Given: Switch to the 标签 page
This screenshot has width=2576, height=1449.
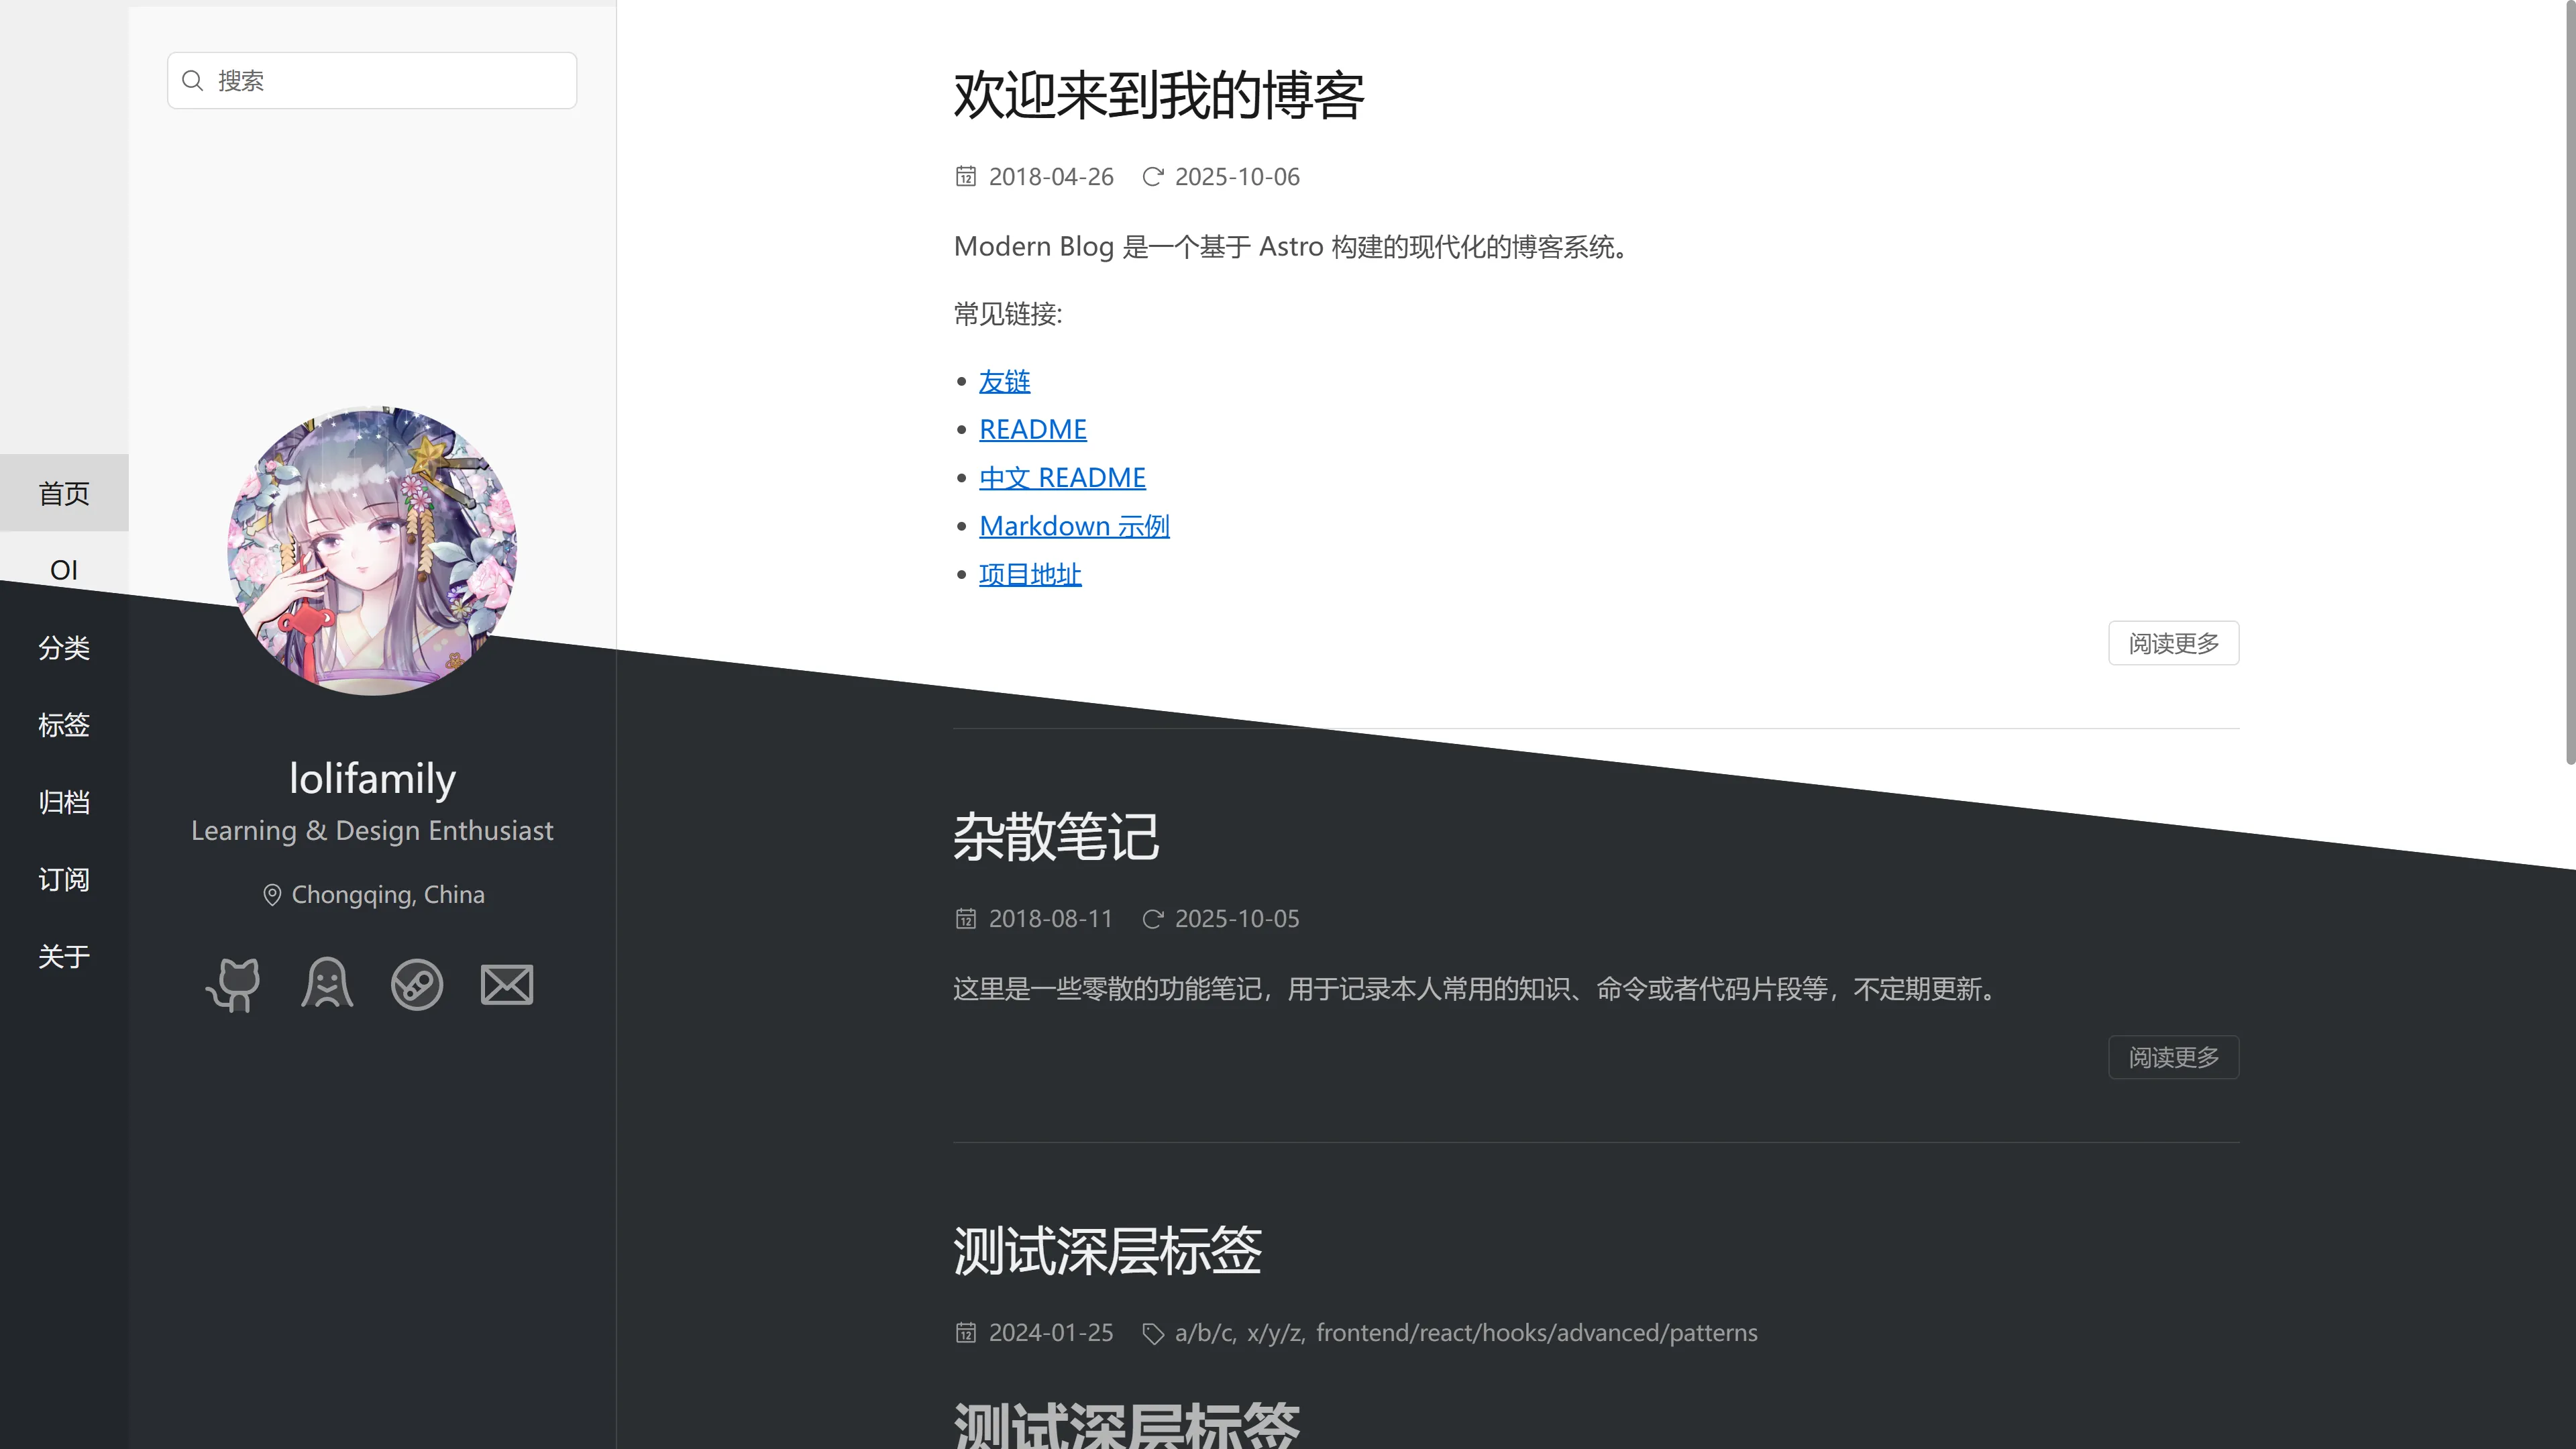Looking at the screenshot, I should [63, 725].
